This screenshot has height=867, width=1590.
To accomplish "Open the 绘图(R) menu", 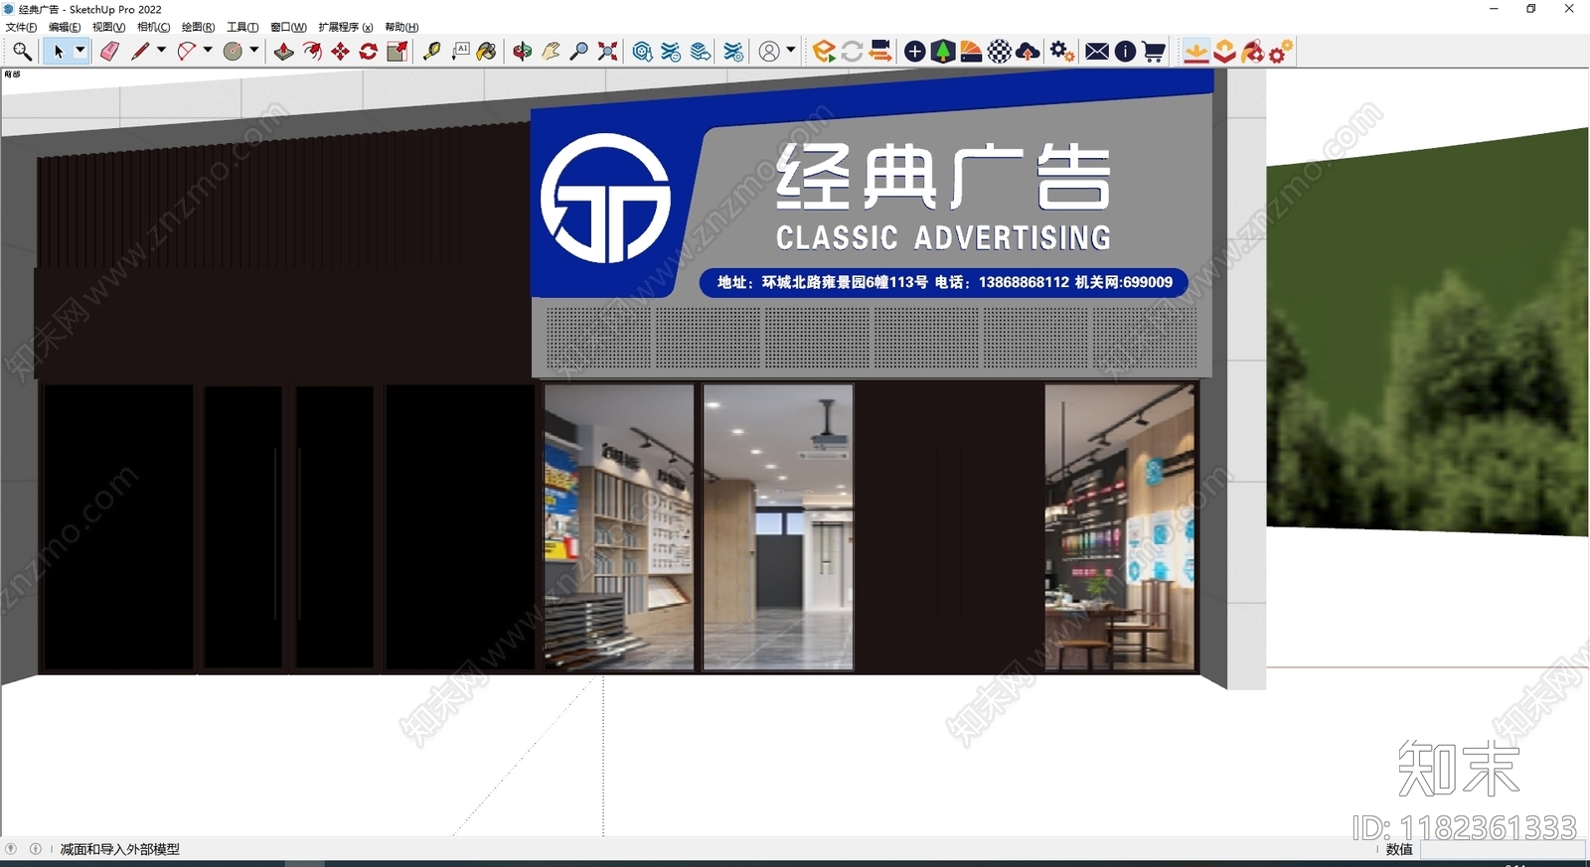I will click(198, 27).
